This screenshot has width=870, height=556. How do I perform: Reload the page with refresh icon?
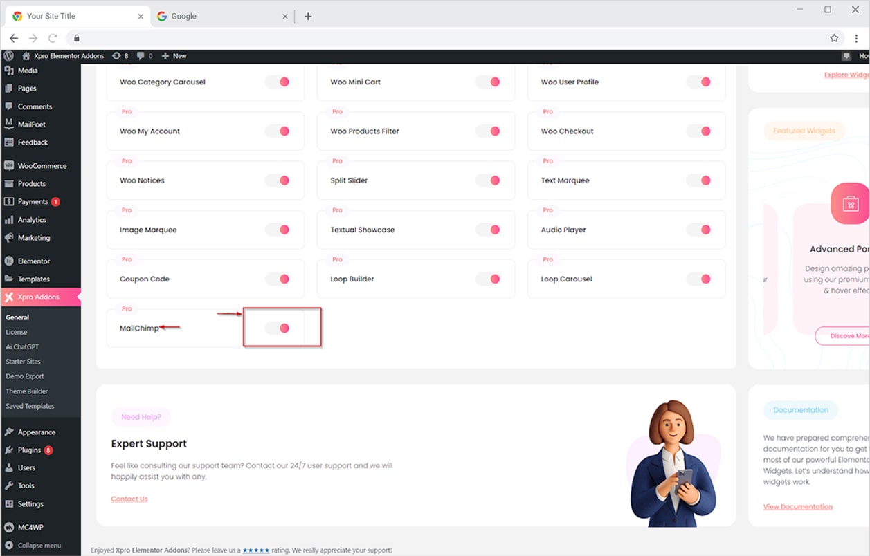pos(52,38)
